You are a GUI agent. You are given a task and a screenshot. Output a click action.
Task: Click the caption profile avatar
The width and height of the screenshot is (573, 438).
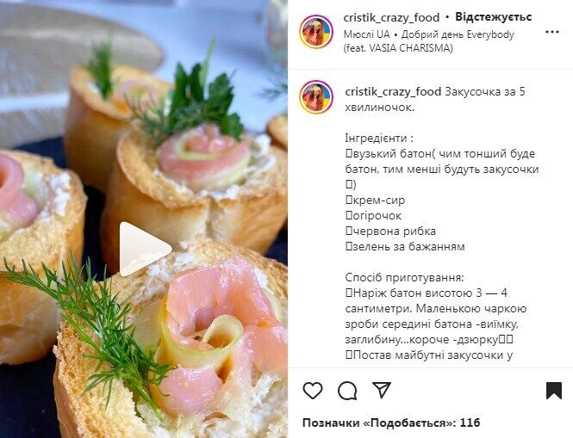point(316,97)
